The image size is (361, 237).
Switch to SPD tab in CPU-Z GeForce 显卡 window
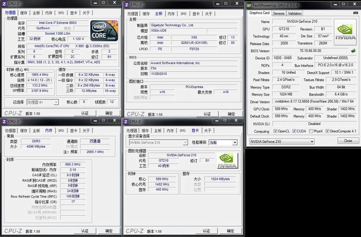pos(183,130)
